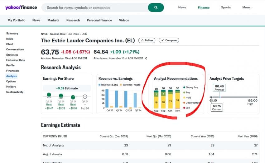Click the Earnings Per Share card title
265x163 pixels.
pos(58,79)
